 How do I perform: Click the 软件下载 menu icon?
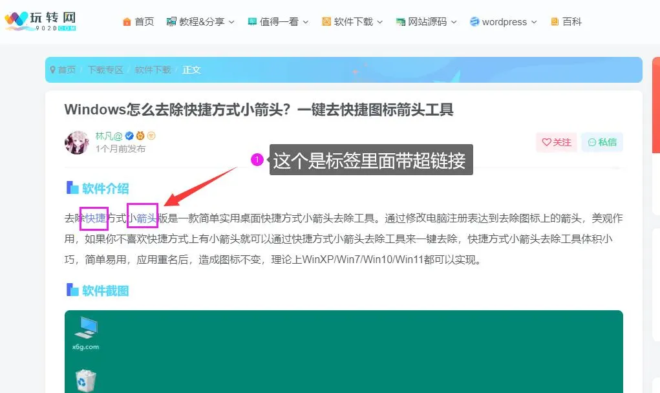coord(326,22)
